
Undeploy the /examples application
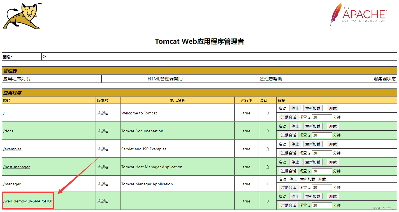[x=333, y=144]
